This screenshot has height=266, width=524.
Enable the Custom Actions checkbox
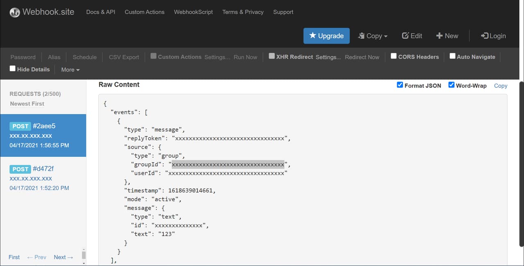(x=154, y=56)
